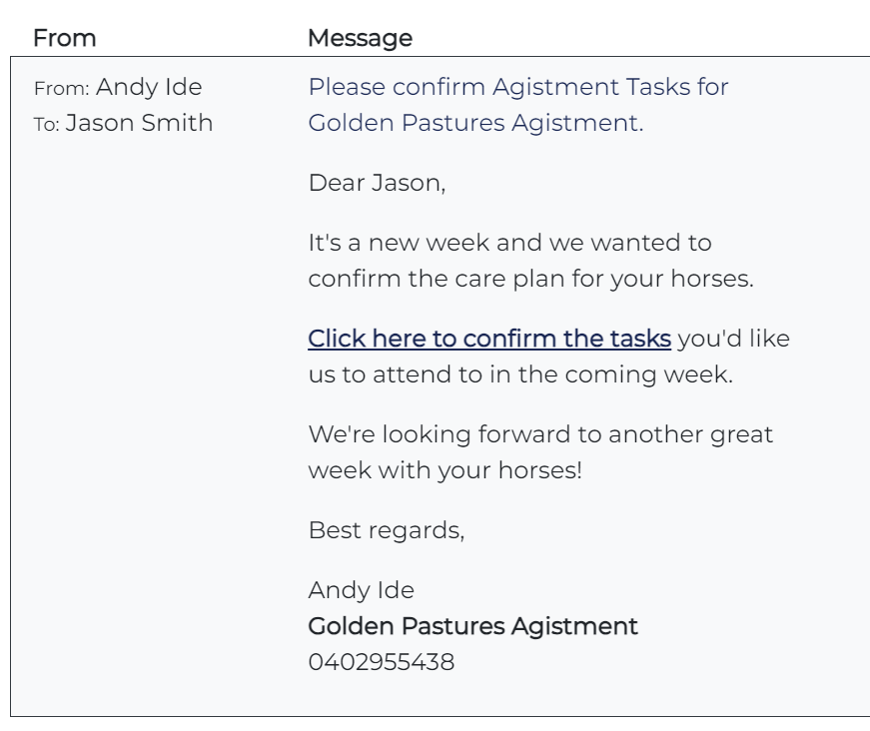Click phone number 0402955438
This screenshot has width=870, height=731.
point(382,662)
